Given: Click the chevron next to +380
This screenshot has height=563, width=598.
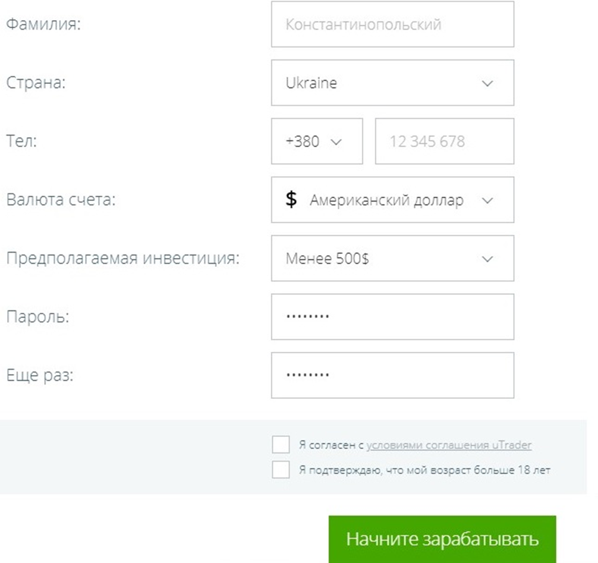Looking at the screenshot, I should click(x=336, y=142).
